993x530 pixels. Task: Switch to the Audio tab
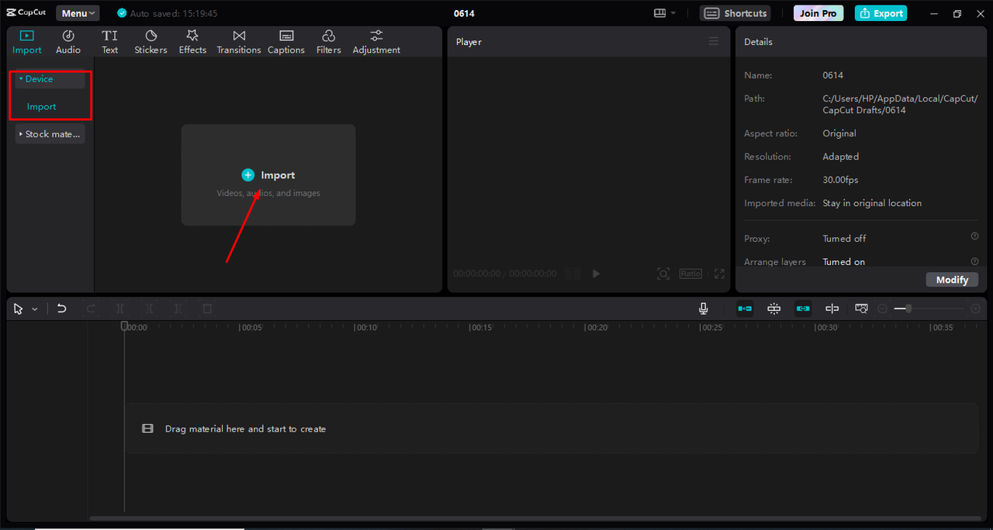click(x=68, y=42)
